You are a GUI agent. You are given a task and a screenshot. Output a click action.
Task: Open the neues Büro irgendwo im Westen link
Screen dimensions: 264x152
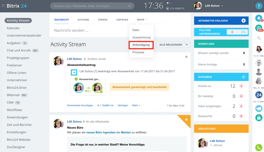(109, 132)
